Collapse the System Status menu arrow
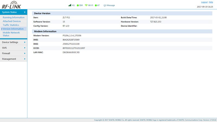This screenshot has height=122, width=217. 25,12
